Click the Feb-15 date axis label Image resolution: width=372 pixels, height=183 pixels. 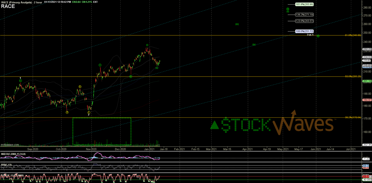195,149
